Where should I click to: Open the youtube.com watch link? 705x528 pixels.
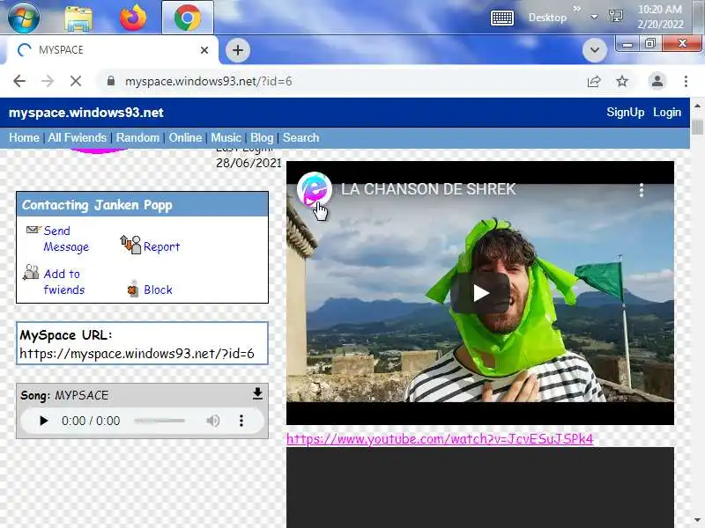pos(440,438)
